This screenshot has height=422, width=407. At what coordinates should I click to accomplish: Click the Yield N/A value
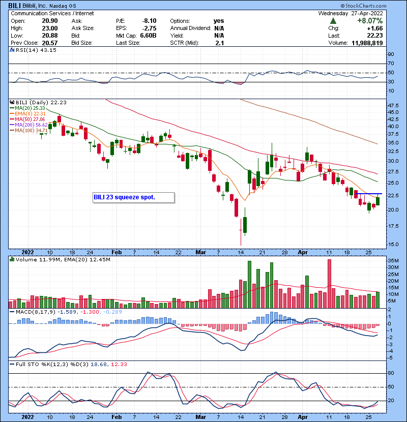[219, 36]
